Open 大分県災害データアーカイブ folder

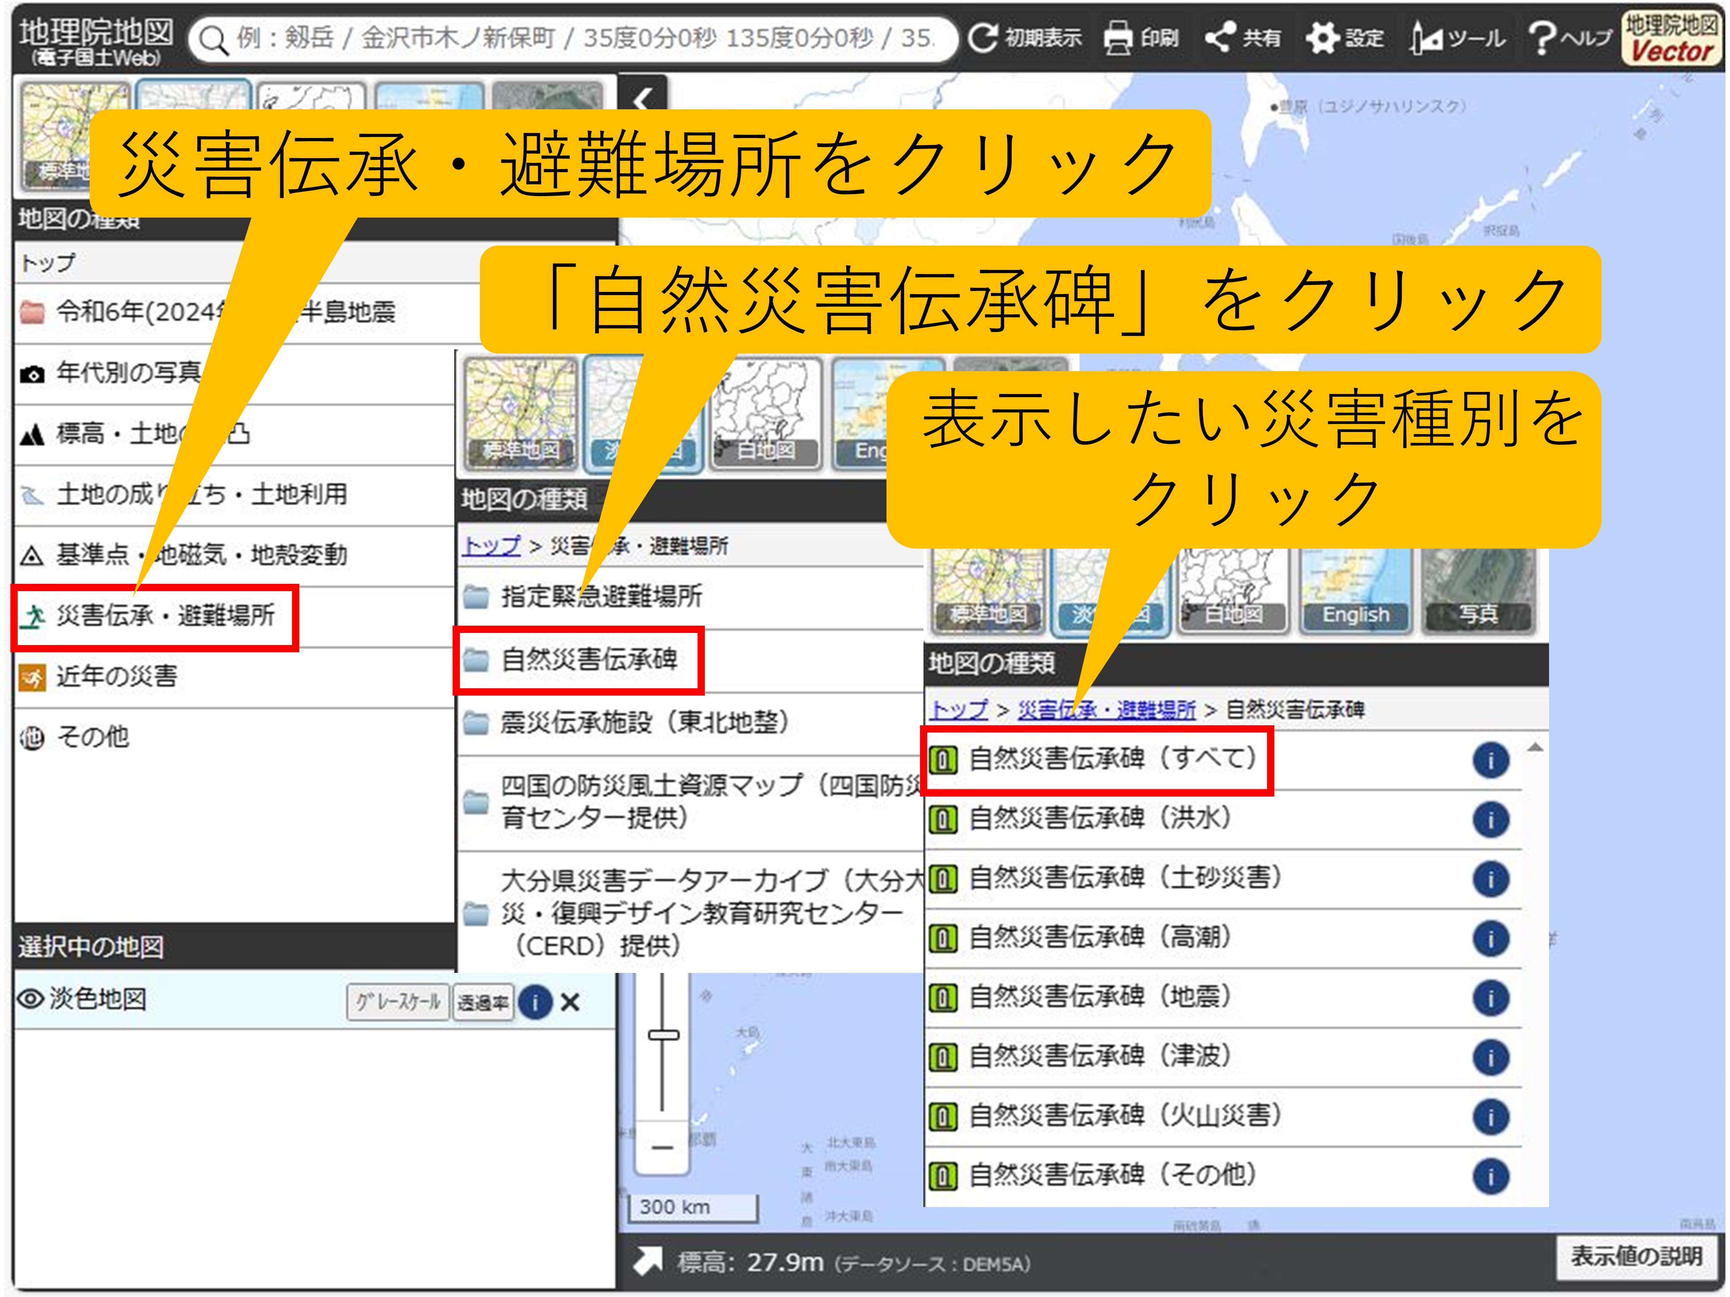(690, 912)
